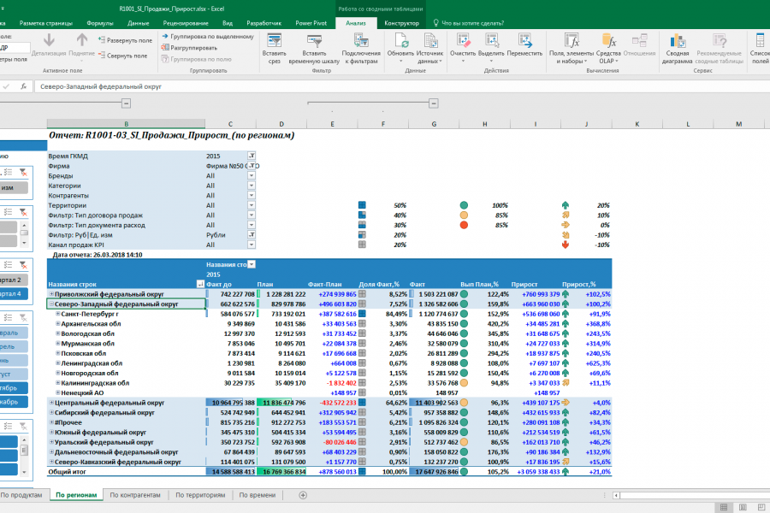The height and width of the screenshot is (513, 770).
Task: Open the Бренды filter dropdown
Action: (x=252, y=175)
